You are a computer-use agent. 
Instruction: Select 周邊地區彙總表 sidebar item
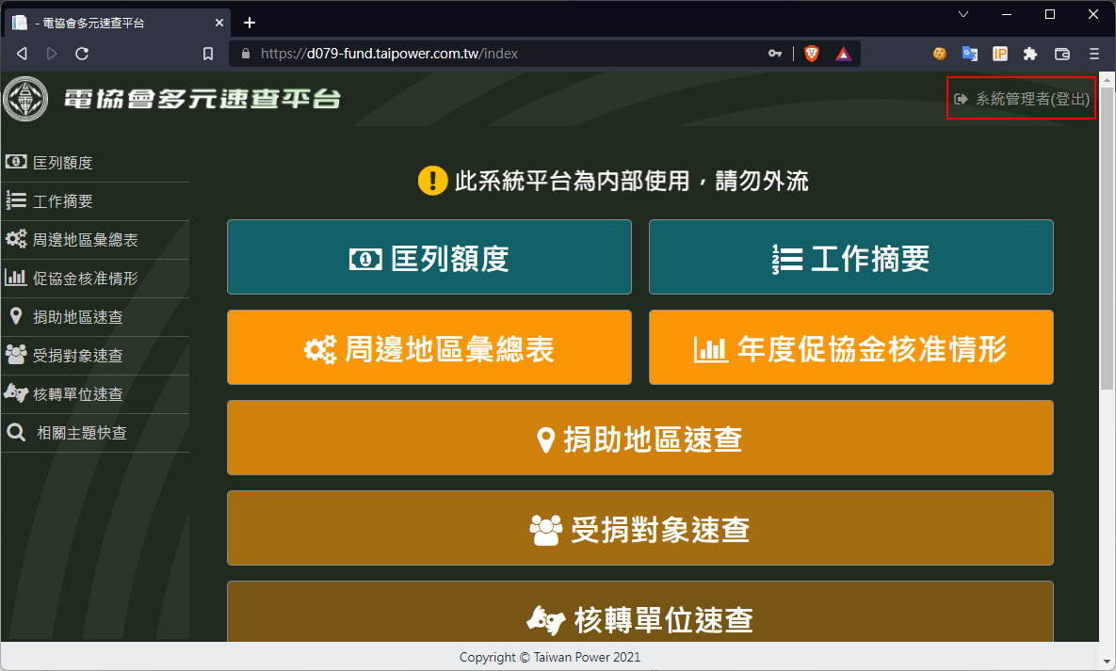tap(95, 240)
